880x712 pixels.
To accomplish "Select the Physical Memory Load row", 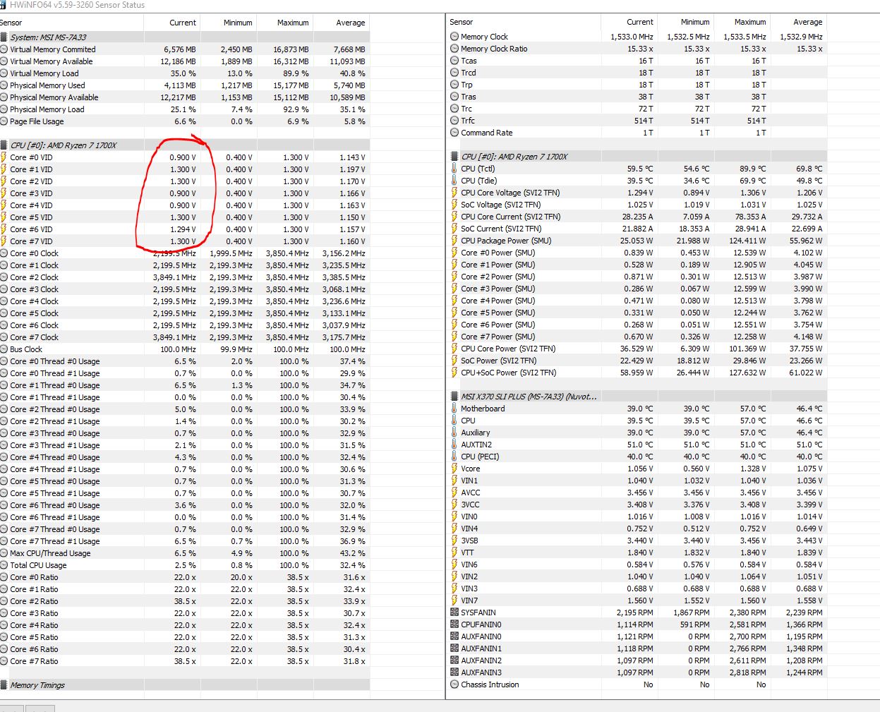I will (x=184, y=109).
